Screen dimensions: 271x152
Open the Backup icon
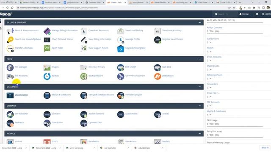47,76
